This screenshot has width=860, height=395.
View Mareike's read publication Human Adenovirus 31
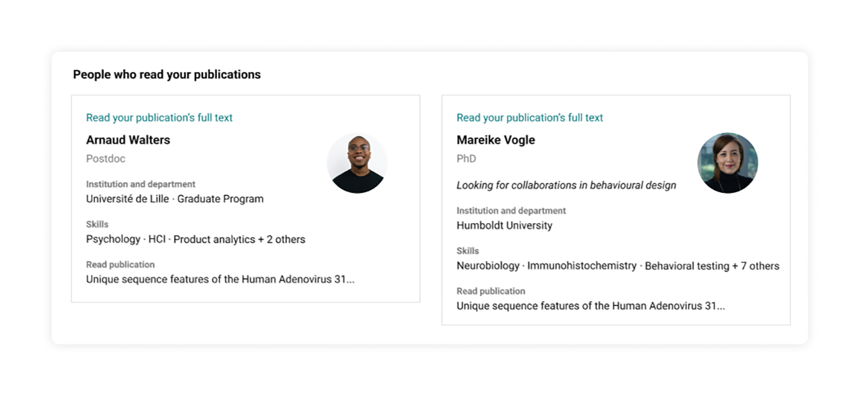pos(591,305)
